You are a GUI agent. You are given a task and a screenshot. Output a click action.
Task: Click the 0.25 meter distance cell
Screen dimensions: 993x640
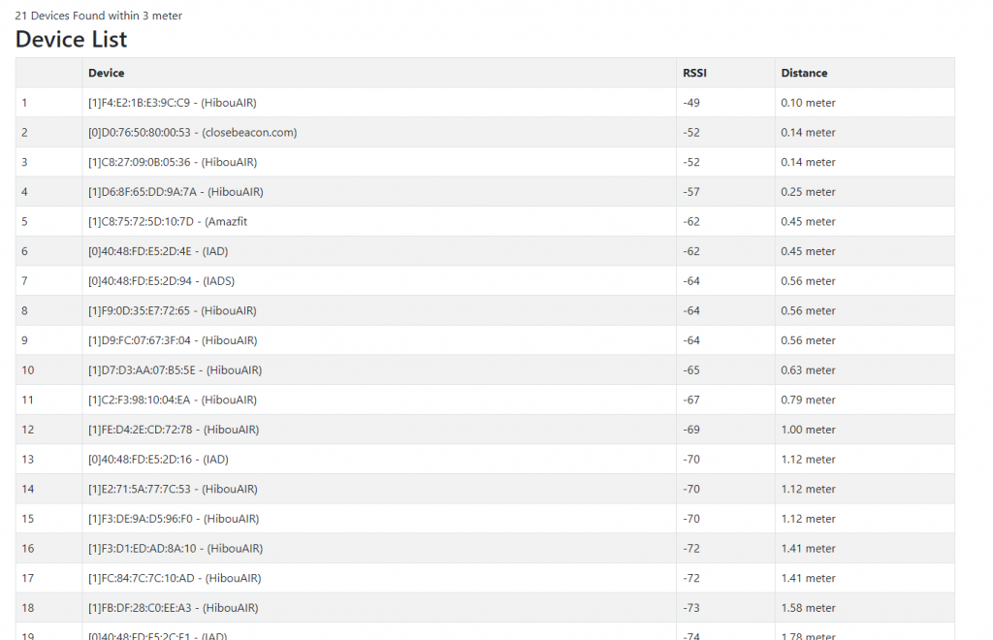(808, 192)
